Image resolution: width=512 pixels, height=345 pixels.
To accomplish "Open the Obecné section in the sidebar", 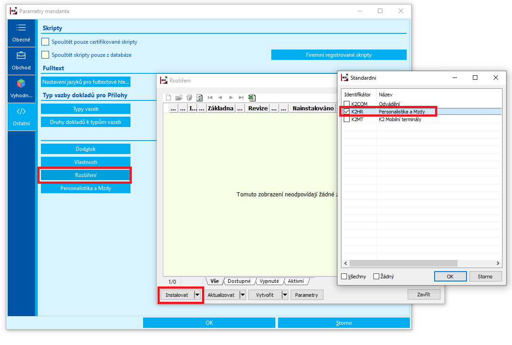I will click(21, 33).
